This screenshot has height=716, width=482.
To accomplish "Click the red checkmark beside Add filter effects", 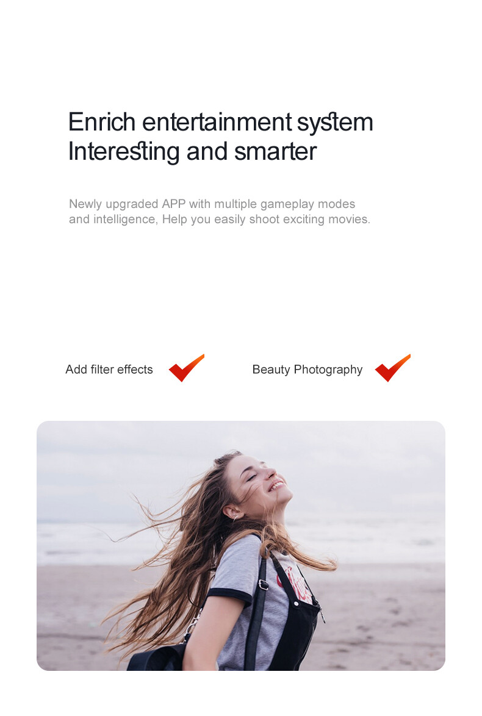I will click(187, 368).
